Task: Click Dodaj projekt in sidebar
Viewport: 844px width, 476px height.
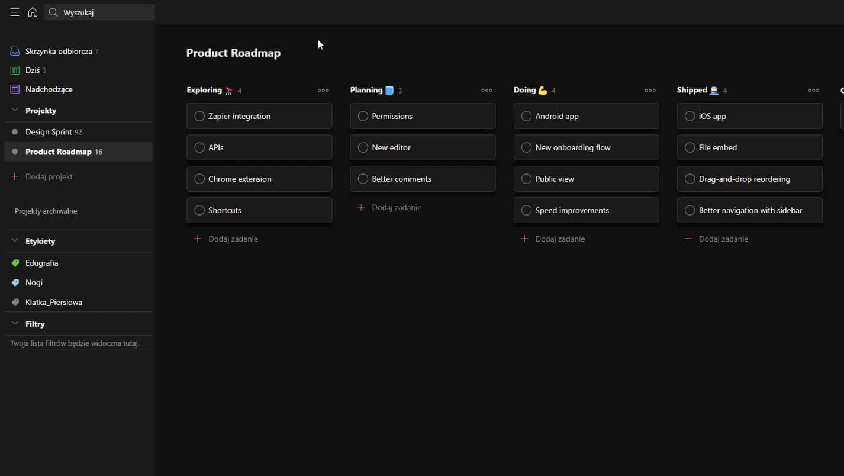Action: pyautogui.click(x=49, y=176)
